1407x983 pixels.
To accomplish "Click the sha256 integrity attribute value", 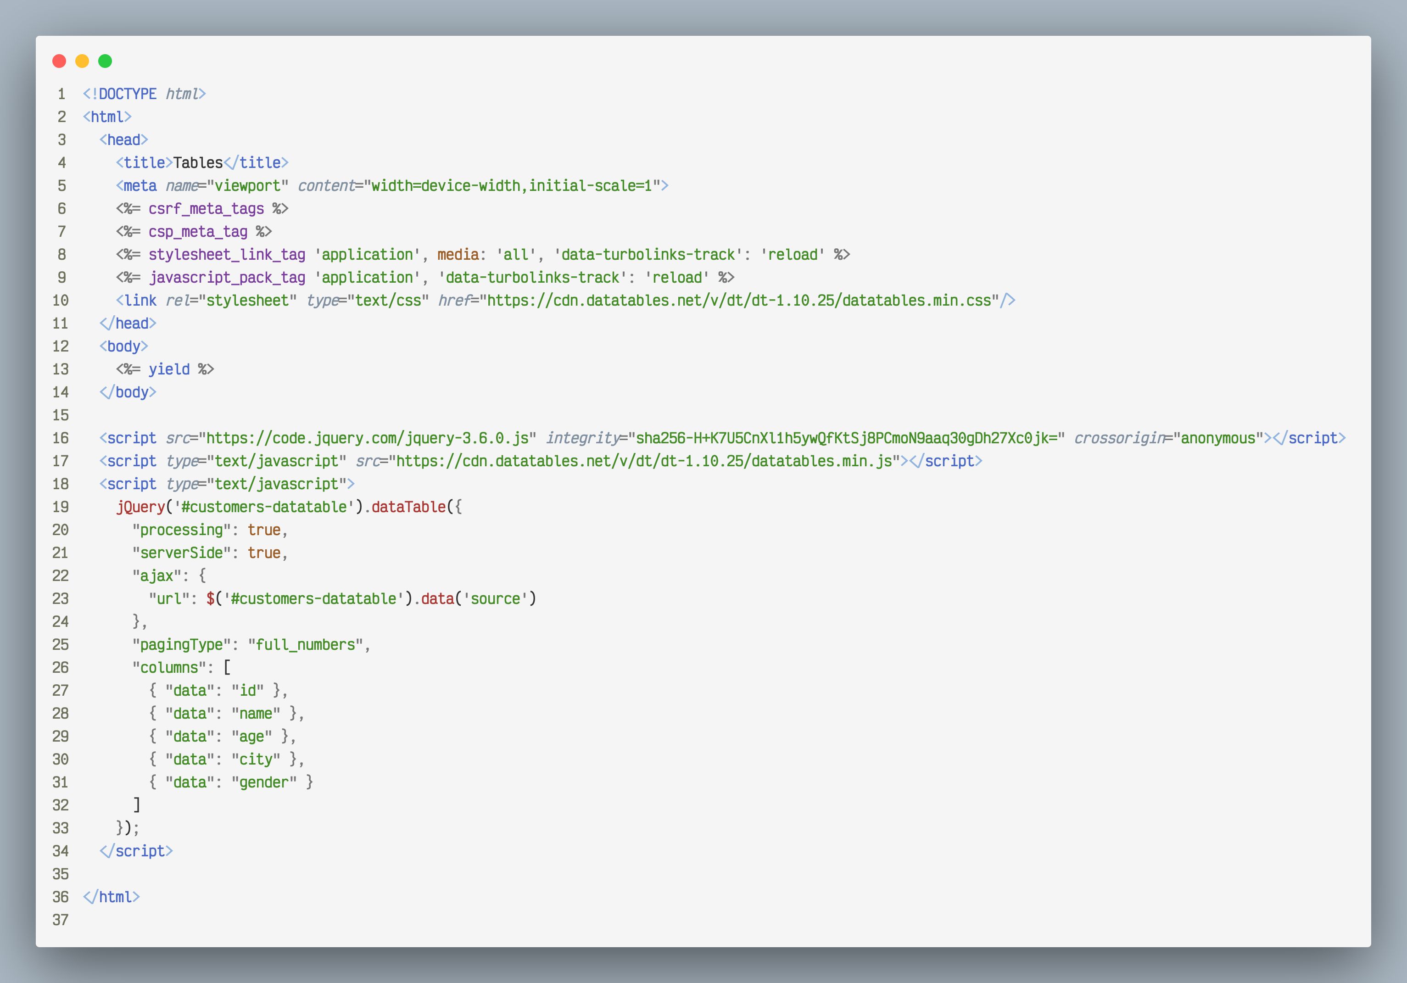I will 846,438.
